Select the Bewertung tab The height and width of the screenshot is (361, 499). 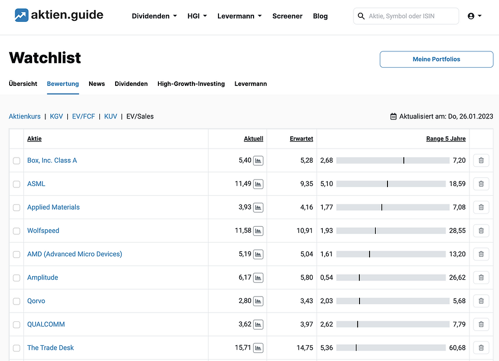pyautogui.click(x=63, y=84)
